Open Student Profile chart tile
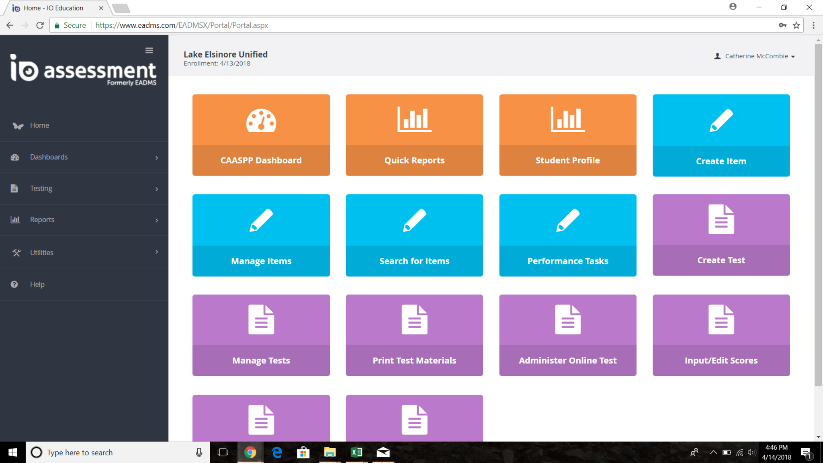823x463 pixels. [567, 135]
